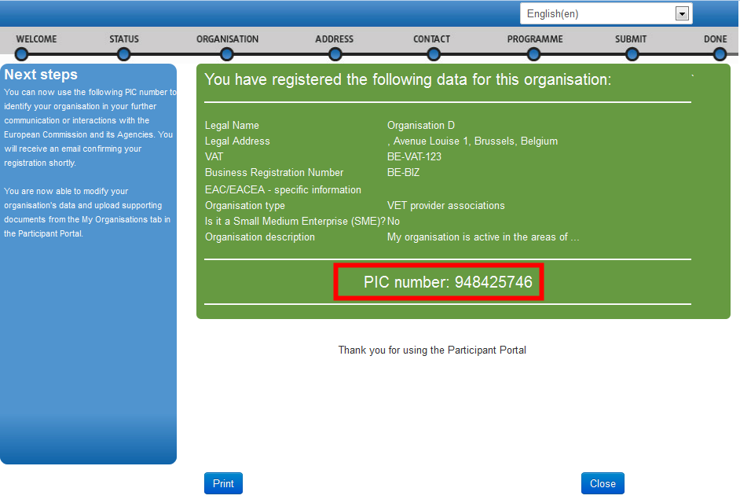
Task: Click the progress dot under CONTACT
Action: (x=434, y=55)
